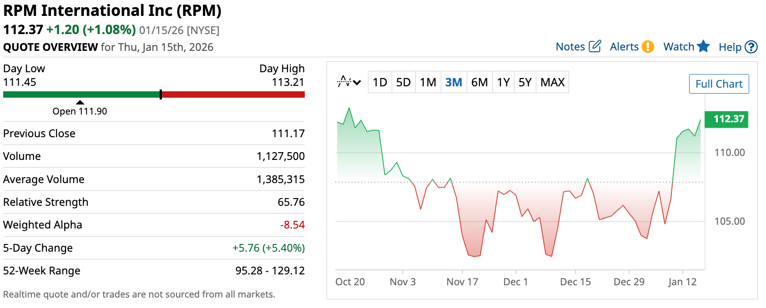Image resolution: width=766 pixels, height=308 pixels.
Task: Choose the 3M chart period
Action: (454, 82)
